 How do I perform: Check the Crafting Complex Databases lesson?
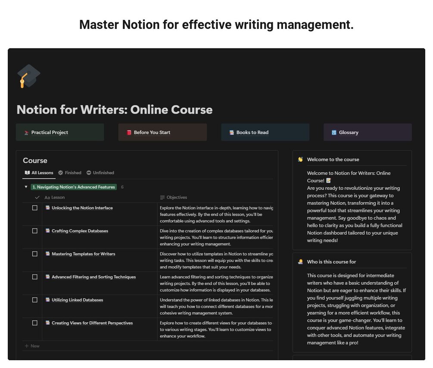coord(35,230)
